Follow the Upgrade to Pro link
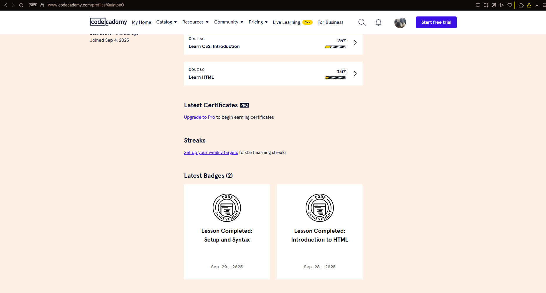 pos(199,117)
